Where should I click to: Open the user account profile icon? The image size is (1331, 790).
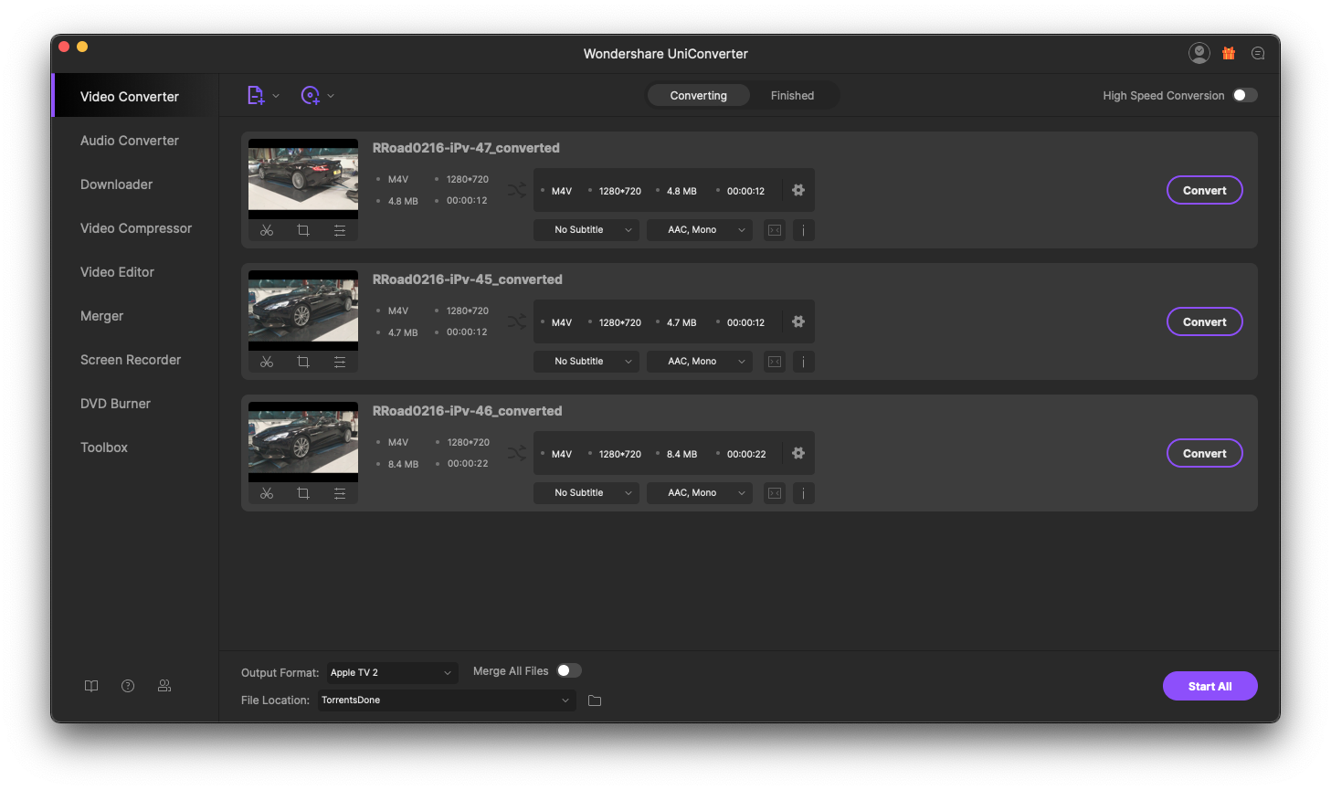[1199, 53]
